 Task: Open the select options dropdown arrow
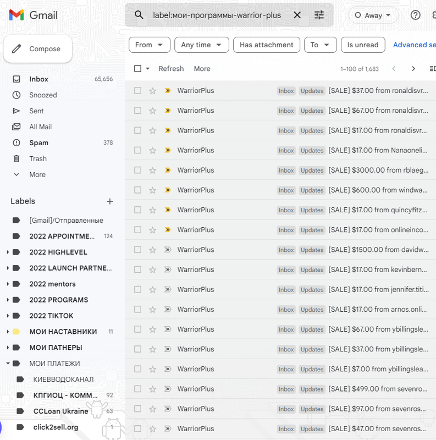click(x=147, y=69)
